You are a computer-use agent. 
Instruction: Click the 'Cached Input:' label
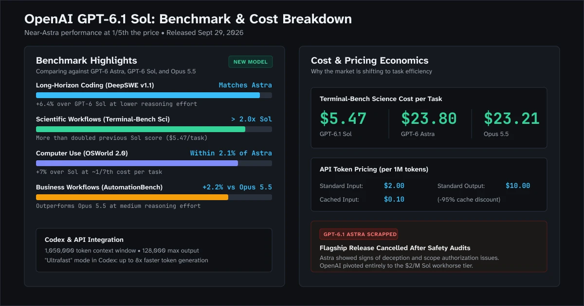pos(339,200)
